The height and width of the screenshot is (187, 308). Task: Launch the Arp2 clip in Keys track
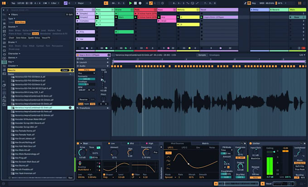click(159, 21)
